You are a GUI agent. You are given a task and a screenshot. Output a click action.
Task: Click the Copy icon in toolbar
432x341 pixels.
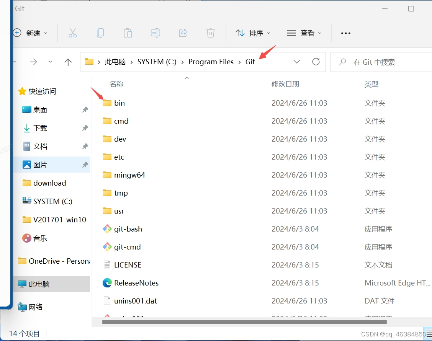pyautogui.click(x=100, y=33)
